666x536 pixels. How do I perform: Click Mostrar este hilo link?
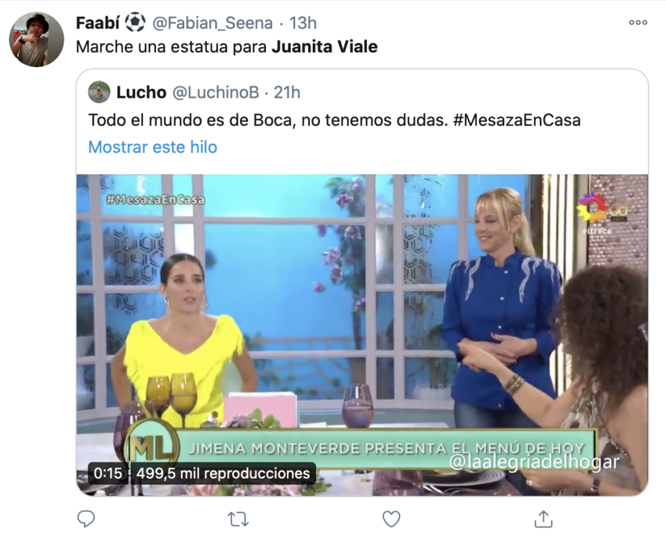pyautogui.click(x=153, y=147)
